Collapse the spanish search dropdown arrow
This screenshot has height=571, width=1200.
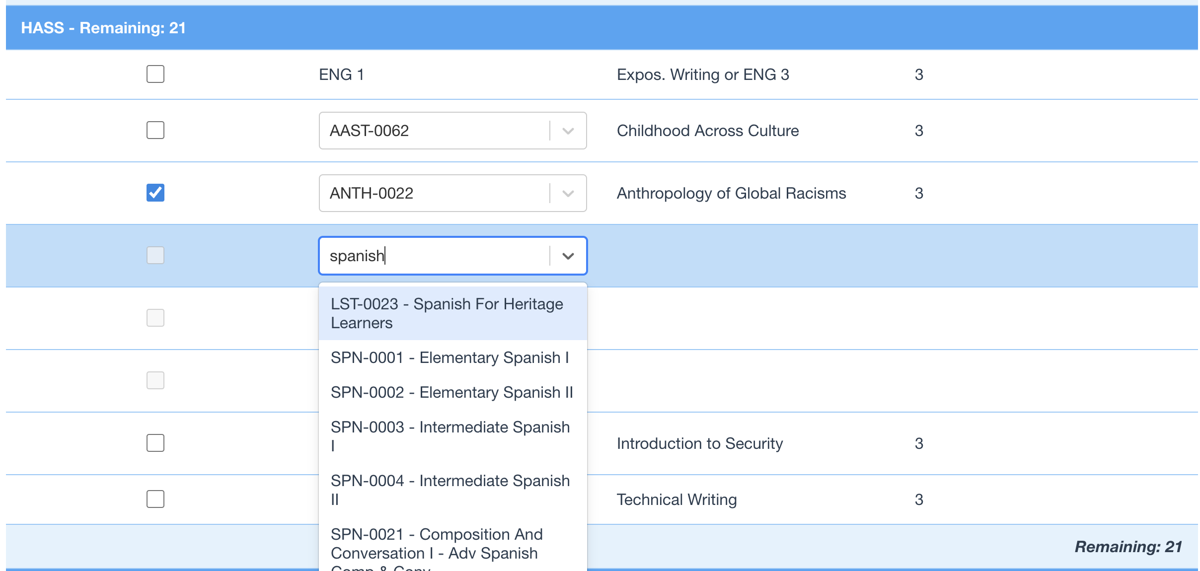tap(568, 256)
